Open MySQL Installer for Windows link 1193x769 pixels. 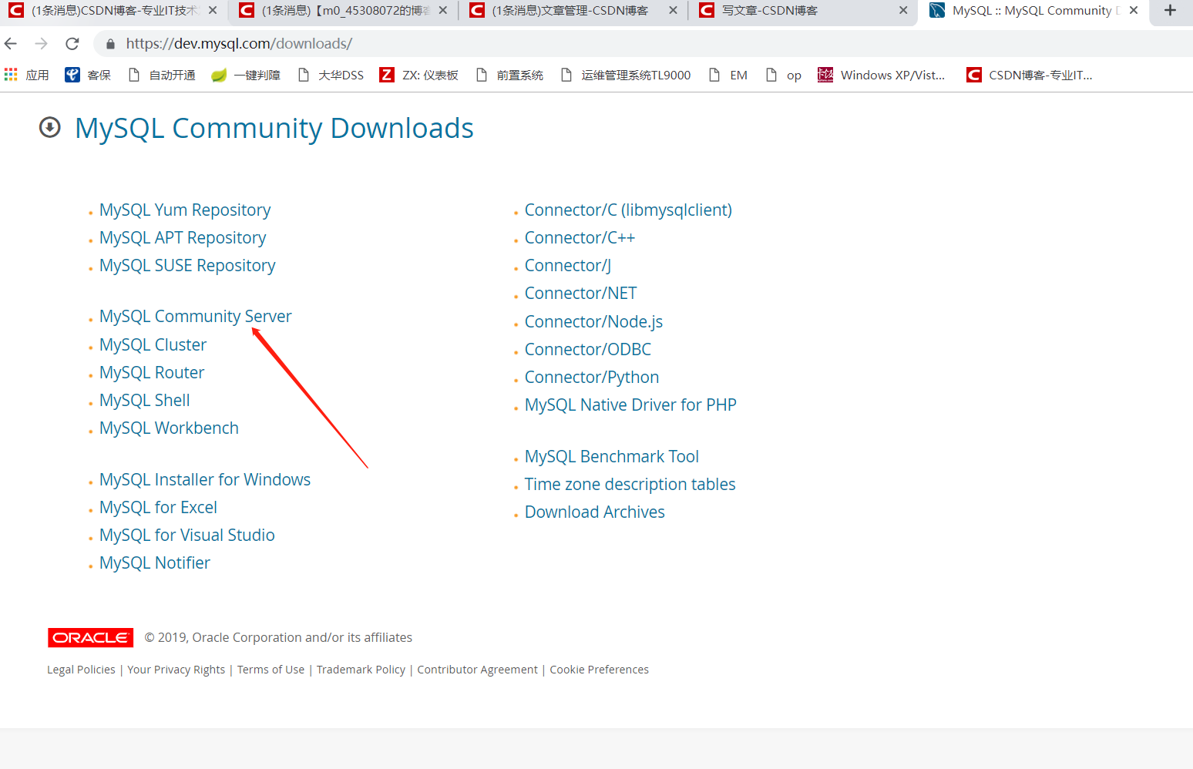pos(205,480)
